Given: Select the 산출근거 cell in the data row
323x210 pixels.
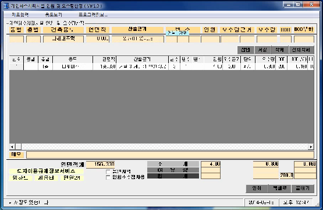Looking at the screenshot, I should tap(142, 66).
